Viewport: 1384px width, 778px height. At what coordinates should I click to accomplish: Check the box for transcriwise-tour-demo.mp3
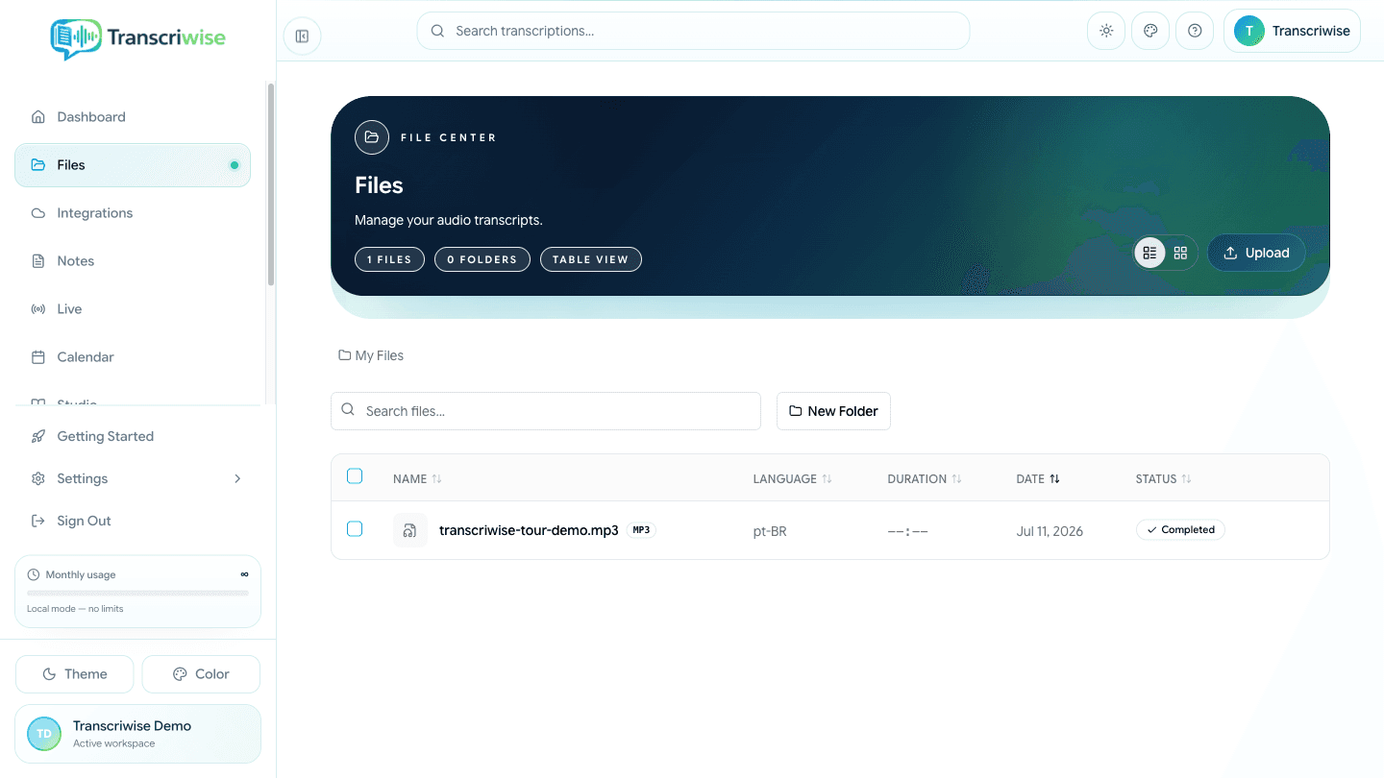(x=355, y=529)
